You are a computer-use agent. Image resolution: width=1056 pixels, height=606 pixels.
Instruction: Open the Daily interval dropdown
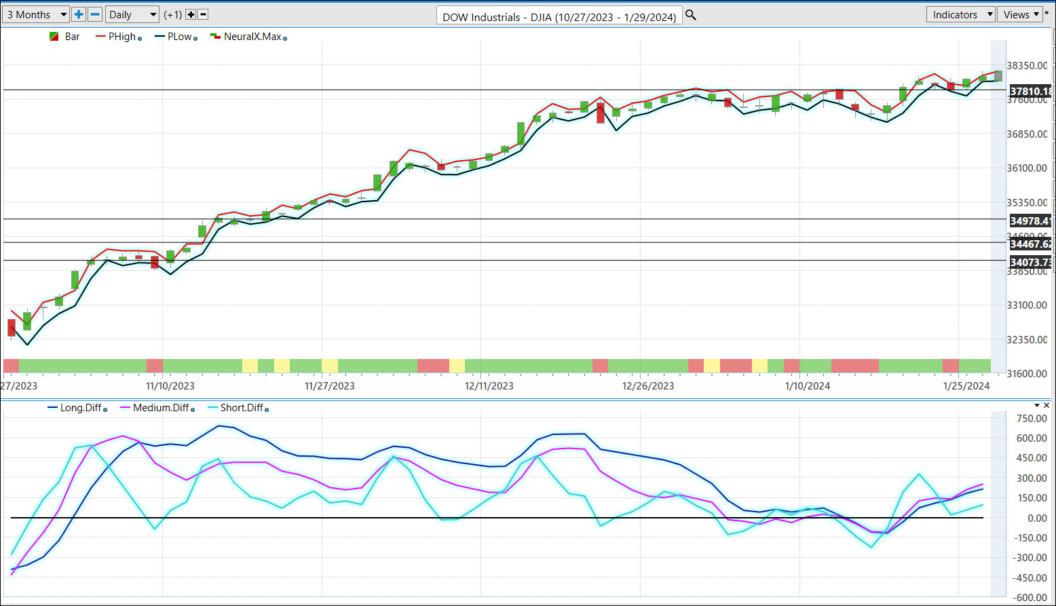[132, 14]
